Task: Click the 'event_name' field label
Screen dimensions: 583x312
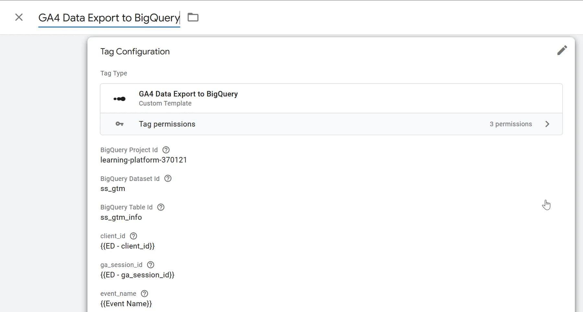Action: (x=118, y=294)
